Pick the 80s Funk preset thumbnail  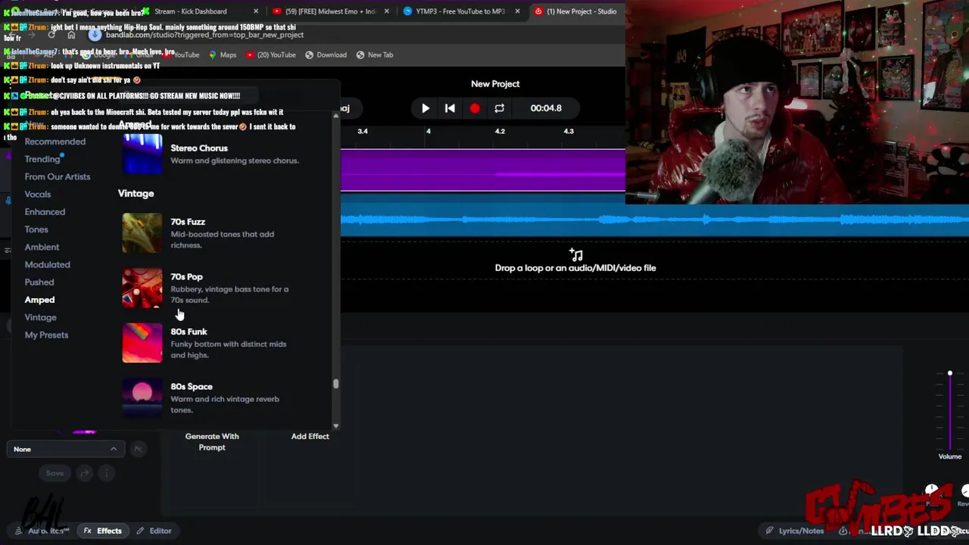pyautogui.click(x=142, y=343)
